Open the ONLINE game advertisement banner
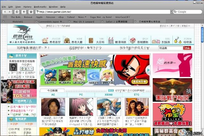The width and height of the screenshot is (204, 136). point(172,115)
